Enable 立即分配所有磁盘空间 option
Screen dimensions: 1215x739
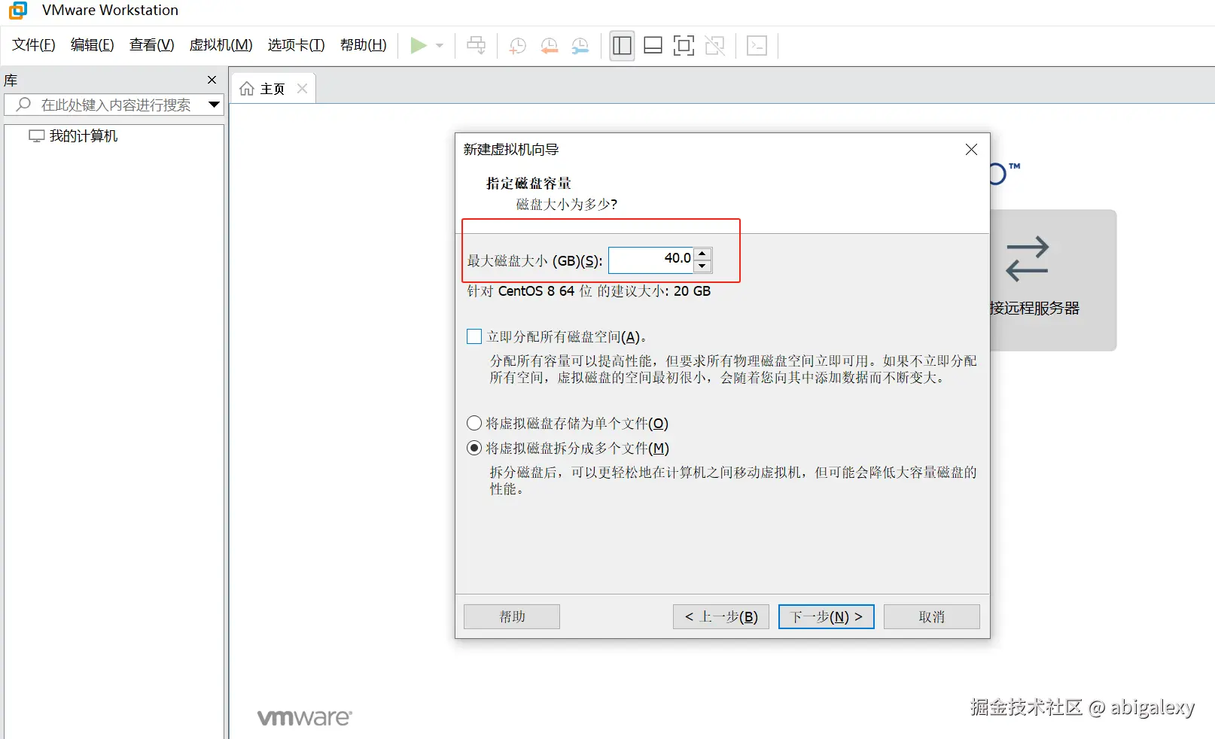[x=474, y=336]
